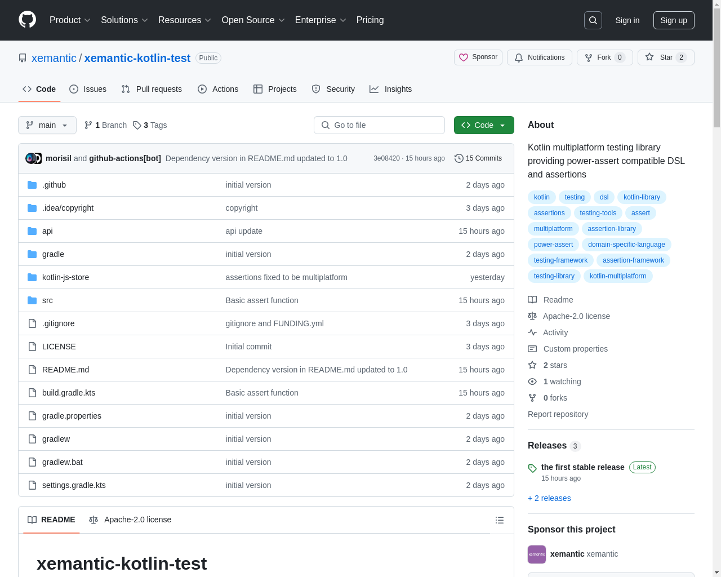This screenshot has width=721, height=577.
Task: View the 15 Commits history
Action: [x=478, y=158]
